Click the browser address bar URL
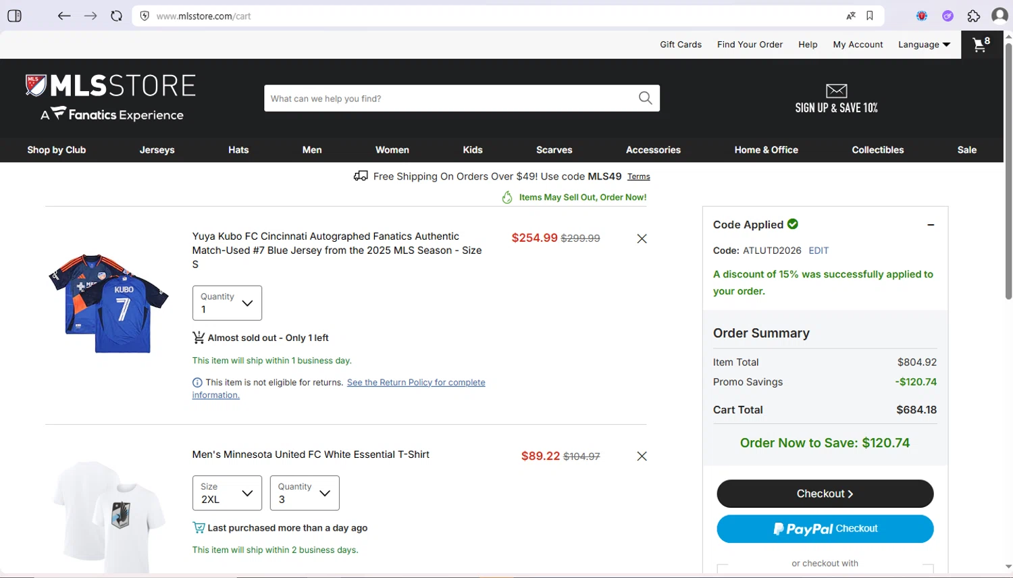Screen dimensions: 1013x578 (x=203, y=16)
